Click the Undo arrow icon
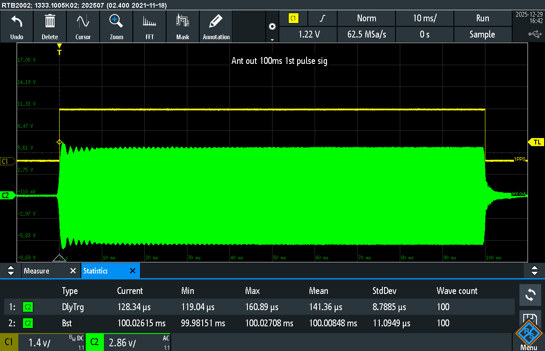 (x=17, y=21)
